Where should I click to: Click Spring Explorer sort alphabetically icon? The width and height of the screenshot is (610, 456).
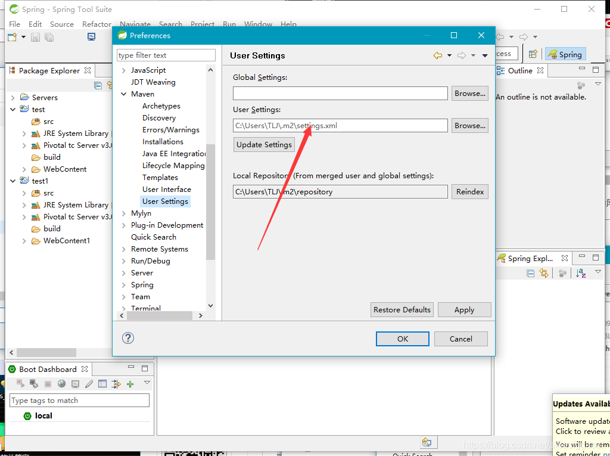pyautogui.click(x=581, y=274)
